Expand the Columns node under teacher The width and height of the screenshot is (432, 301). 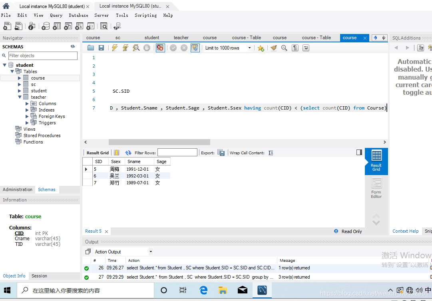[27, 104]
